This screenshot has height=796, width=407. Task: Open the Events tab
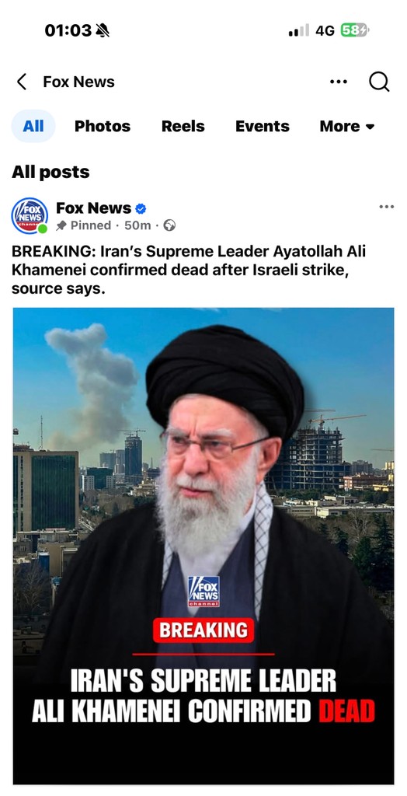[263, 127]
